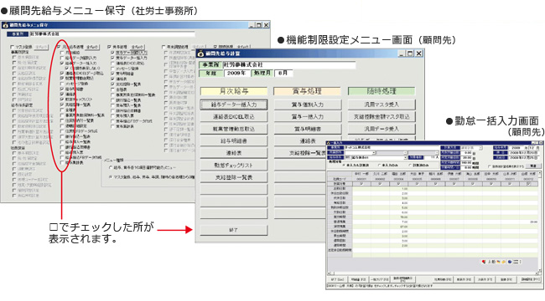Minimize the 顧問先給与メニュー保守 window
Image resolution: width=545 pixels, height=301 pixels.
pos(252,25)
